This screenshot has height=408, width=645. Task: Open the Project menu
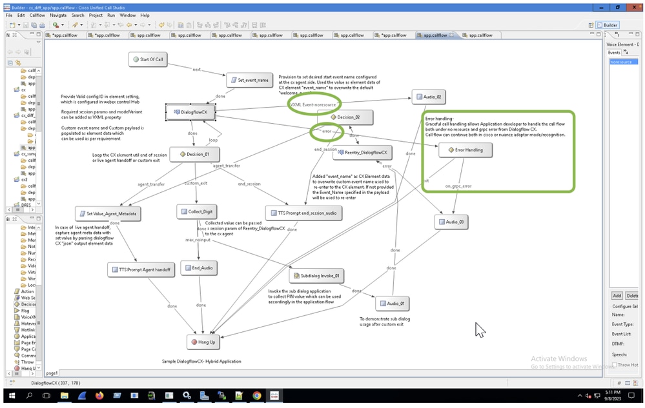(x=96, y=15)
